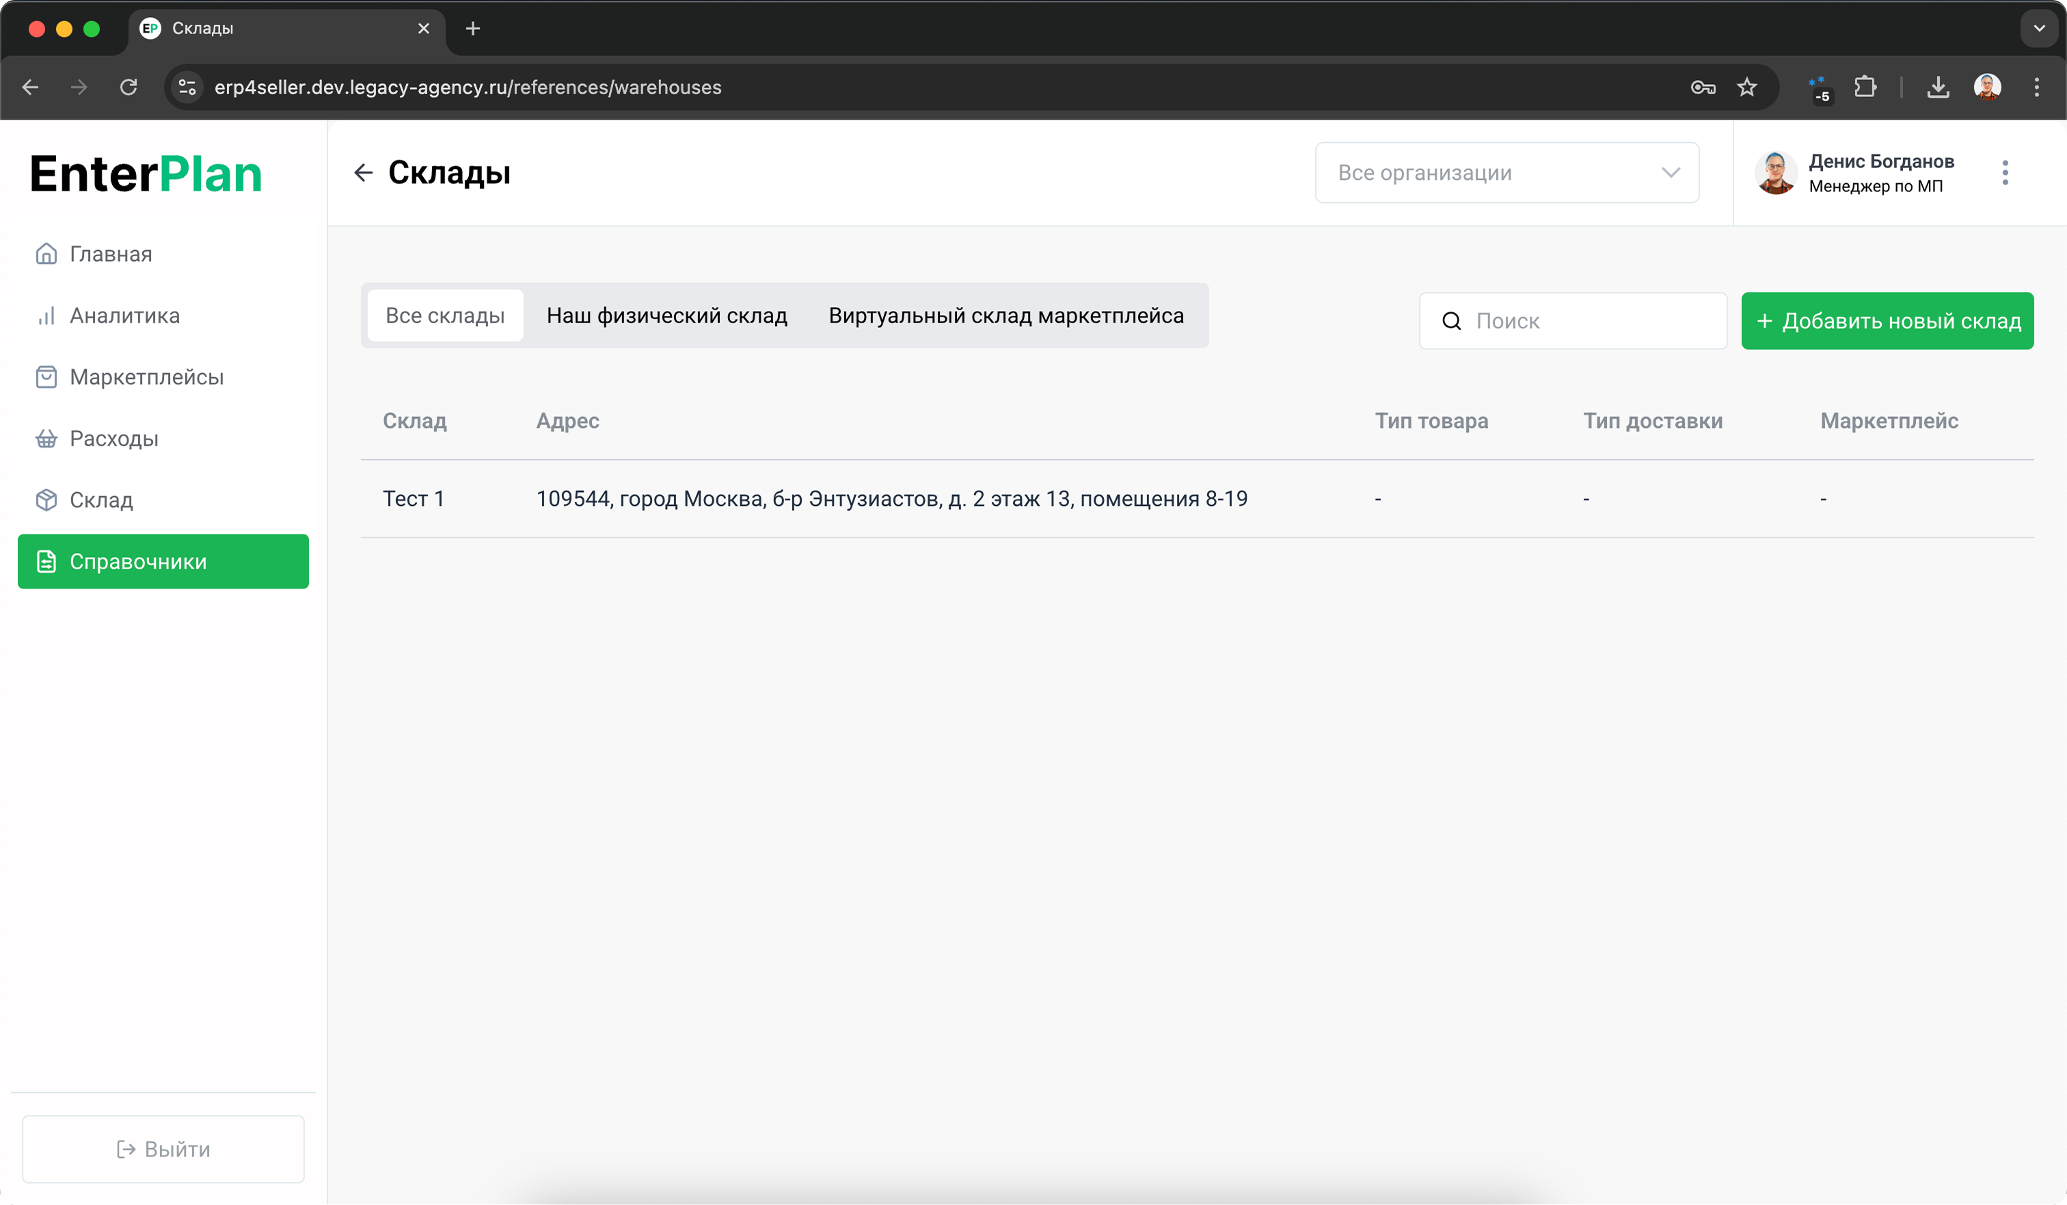Open the three-dot user menu
The width and height of the screenshot is (2067, 1205).
2005,172
